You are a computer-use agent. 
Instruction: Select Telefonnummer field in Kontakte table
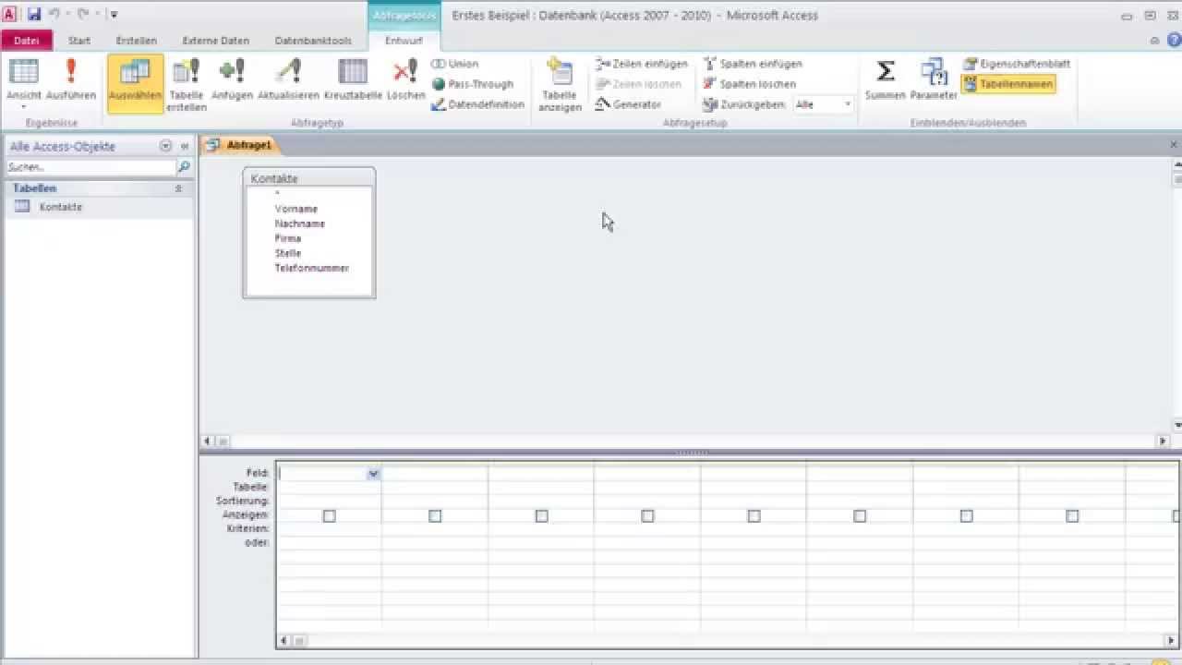tap(312, 268)
